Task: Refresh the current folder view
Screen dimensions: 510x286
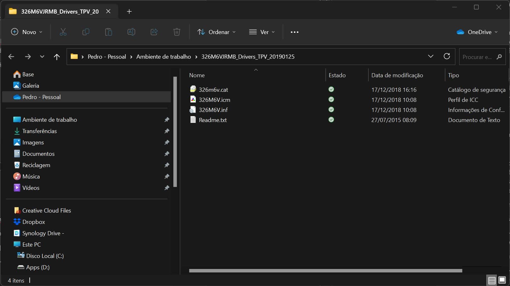Action: pyautogui.click(x=447, y=56)
